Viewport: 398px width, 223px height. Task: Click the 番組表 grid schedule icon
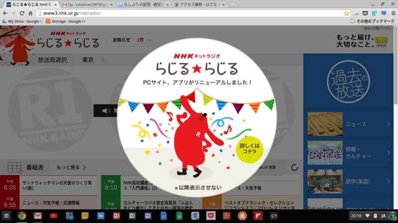pos(14,167)
